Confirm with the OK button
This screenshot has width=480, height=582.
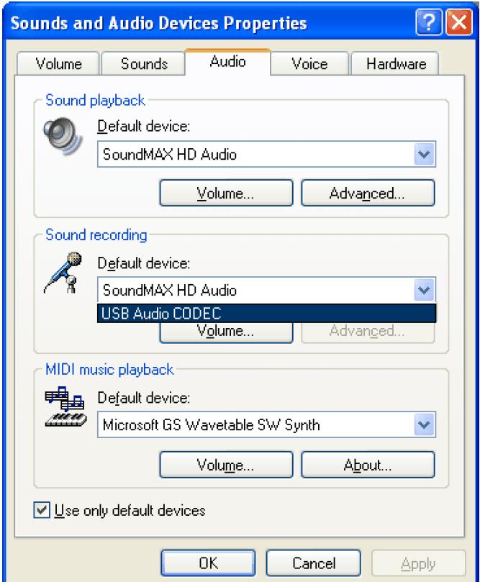point(208,563)
